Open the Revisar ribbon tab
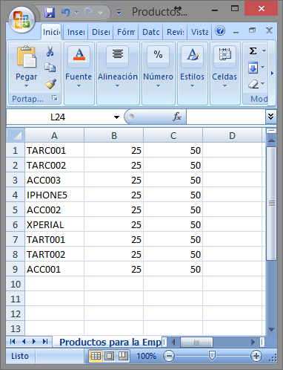Viewport: 283px width, 370px height. tap(175, 32)
